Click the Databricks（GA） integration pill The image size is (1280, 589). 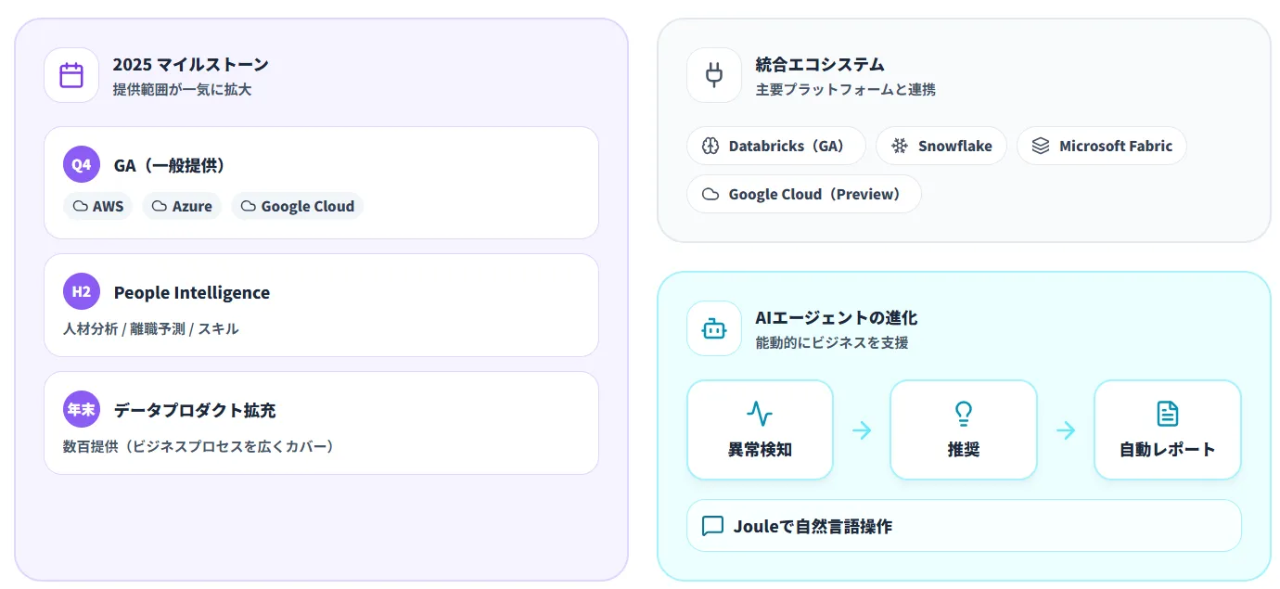point(775,146)
